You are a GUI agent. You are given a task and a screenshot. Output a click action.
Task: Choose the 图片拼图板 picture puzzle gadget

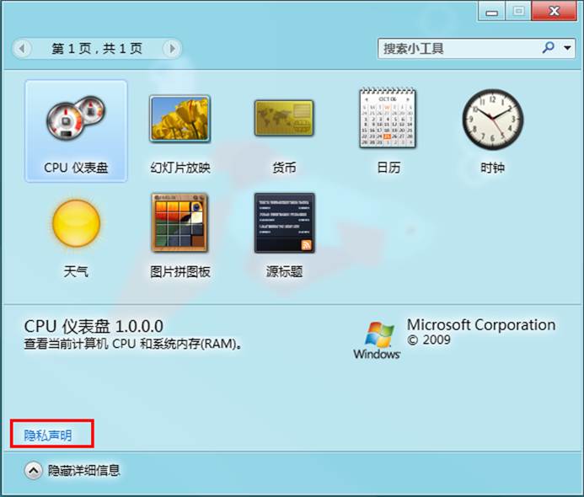(x=179, y=222)
